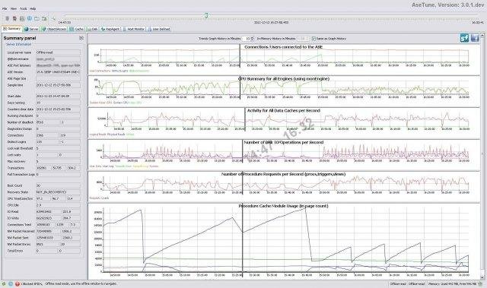The height and width of the screenshot is (288, 487).
Task: Click the Lock wait threshold field
Action: tap(58, 148)
